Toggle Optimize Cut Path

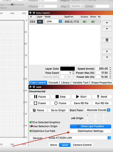pyautogui.click(x=31, y=131)
